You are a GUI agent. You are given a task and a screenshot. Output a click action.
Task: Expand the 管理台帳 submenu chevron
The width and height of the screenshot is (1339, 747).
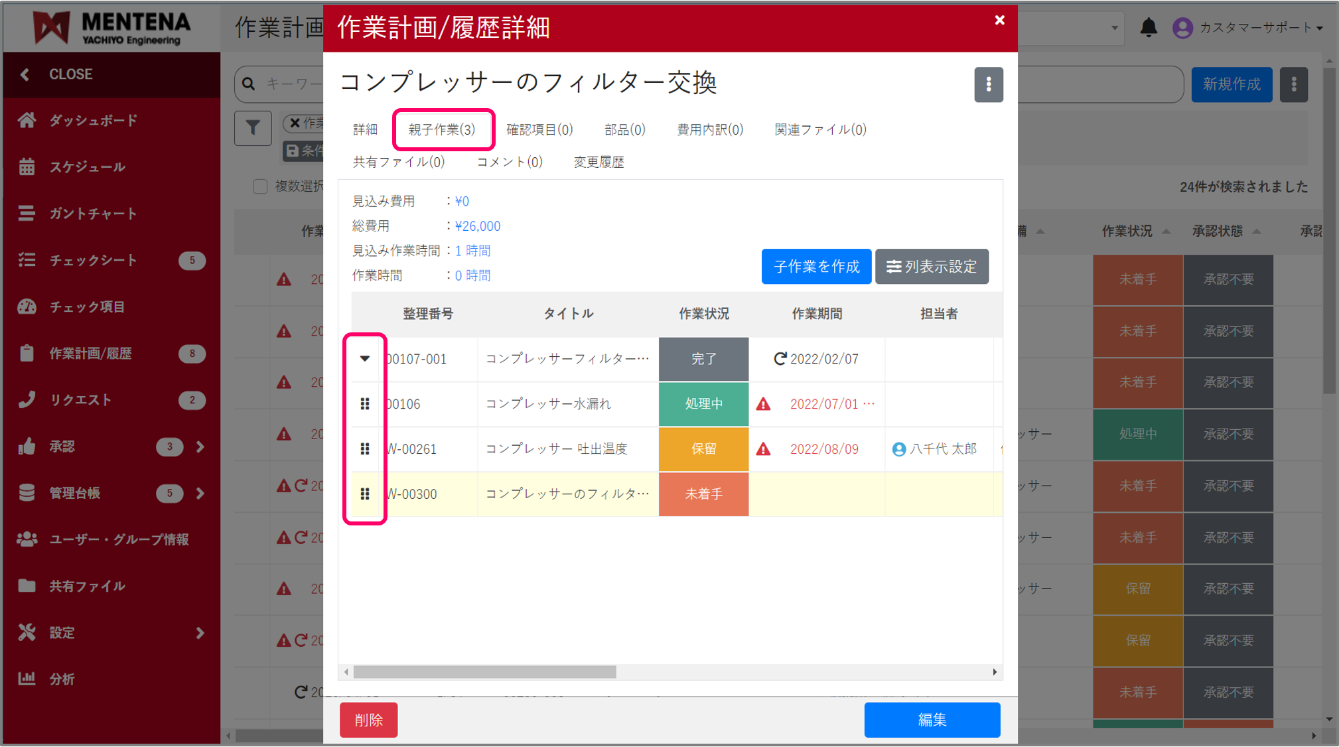click(200, 493)
